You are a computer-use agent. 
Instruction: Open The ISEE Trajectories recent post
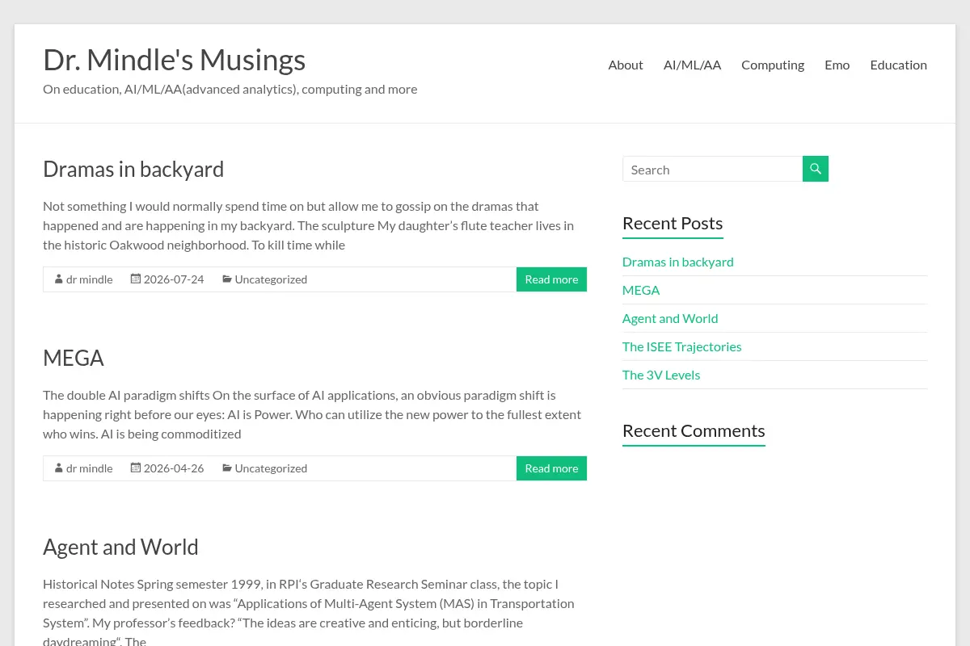click(682, 346)
